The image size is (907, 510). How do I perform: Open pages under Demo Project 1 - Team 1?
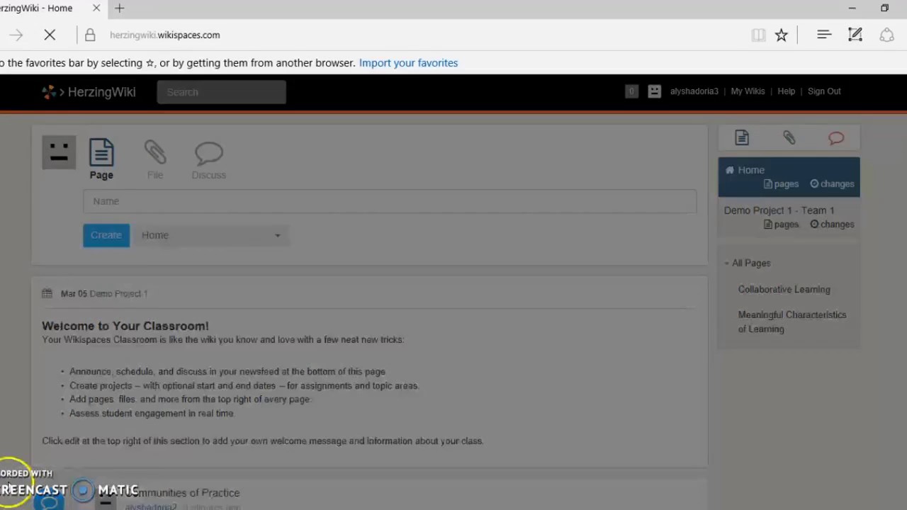coord(781,225)
